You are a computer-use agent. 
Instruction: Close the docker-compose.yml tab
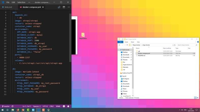click(43, 7)
